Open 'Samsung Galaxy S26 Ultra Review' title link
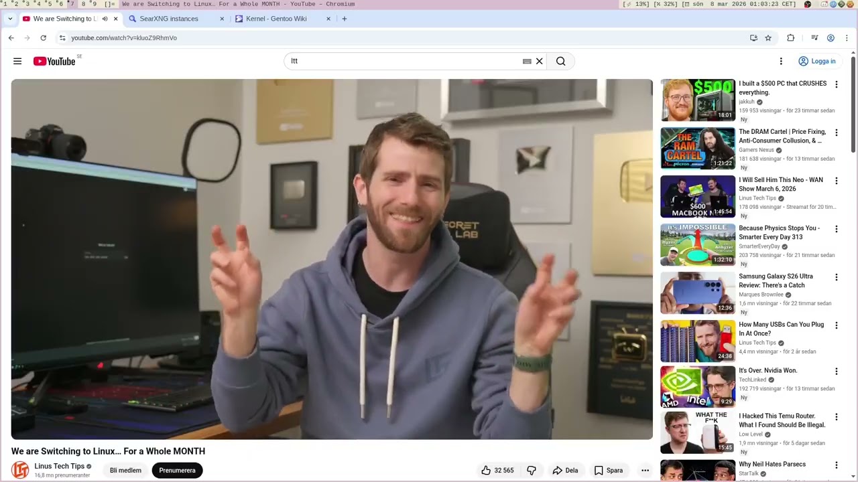 (776, 280)
